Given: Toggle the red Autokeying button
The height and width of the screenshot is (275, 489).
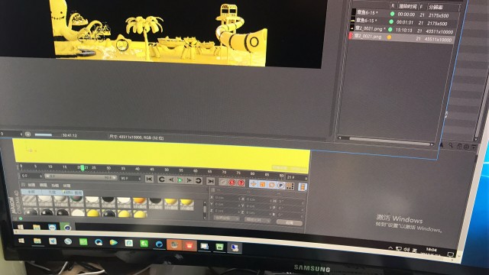Looking at the screenshot, I should point(241,183).
